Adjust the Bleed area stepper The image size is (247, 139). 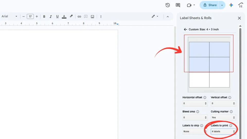206,117
